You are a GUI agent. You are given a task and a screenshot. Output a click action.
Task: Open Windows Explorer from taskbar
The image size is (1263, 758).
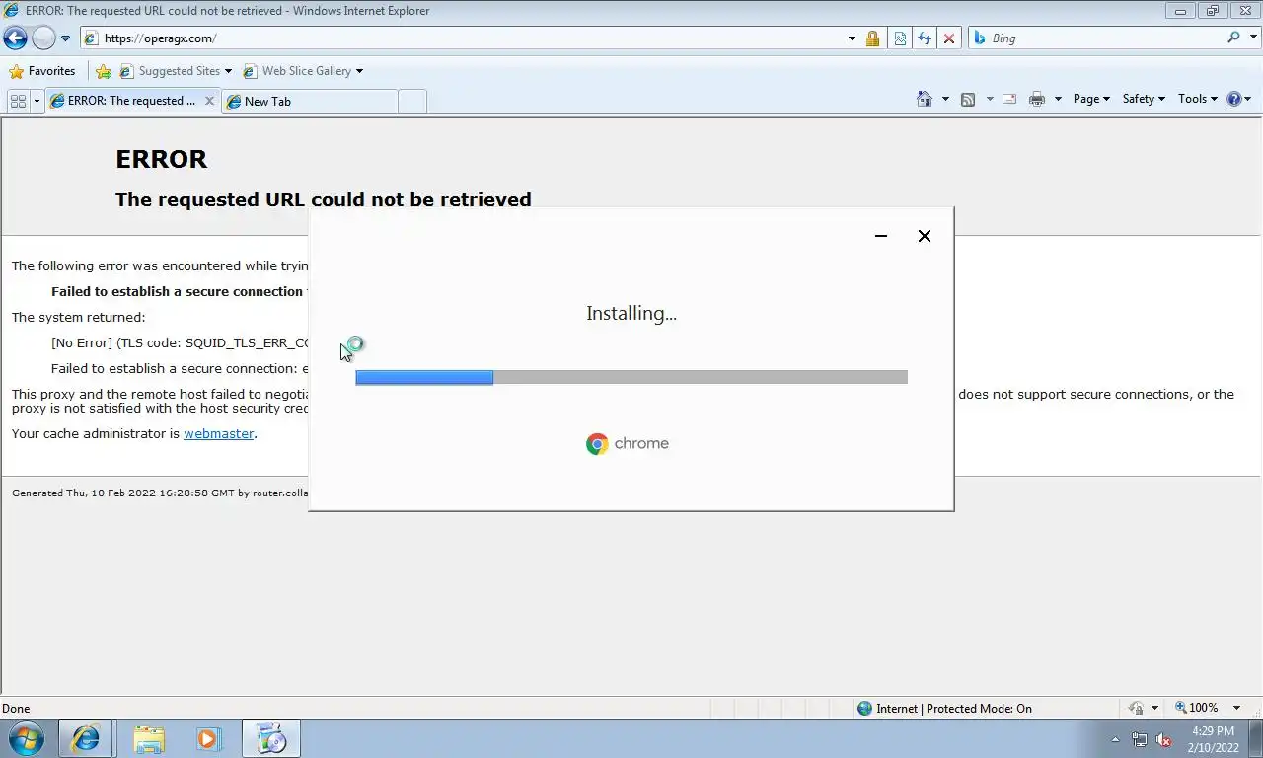click(149, 738)
